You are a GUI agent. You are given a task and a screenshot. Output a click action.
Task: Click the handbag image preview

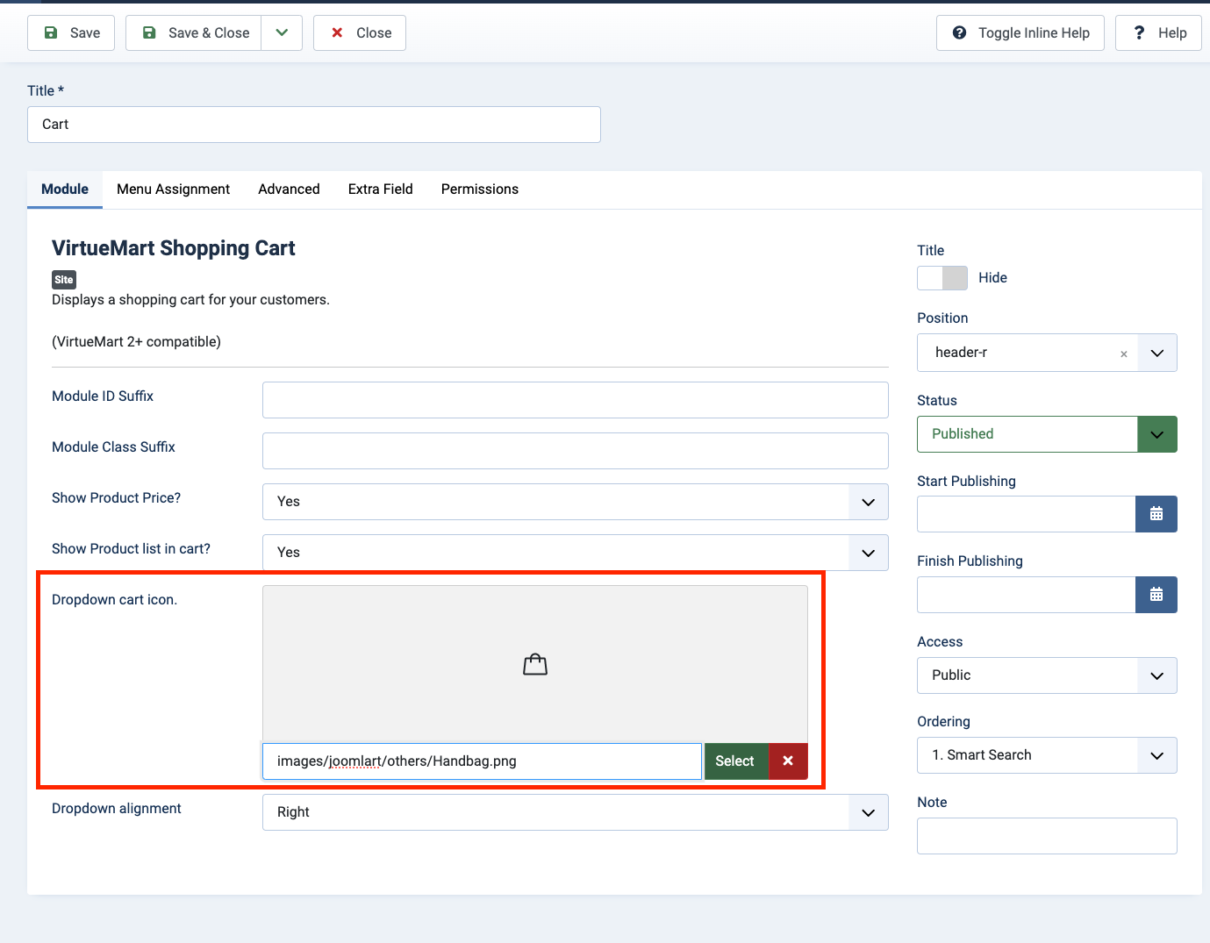click(534, 665)
